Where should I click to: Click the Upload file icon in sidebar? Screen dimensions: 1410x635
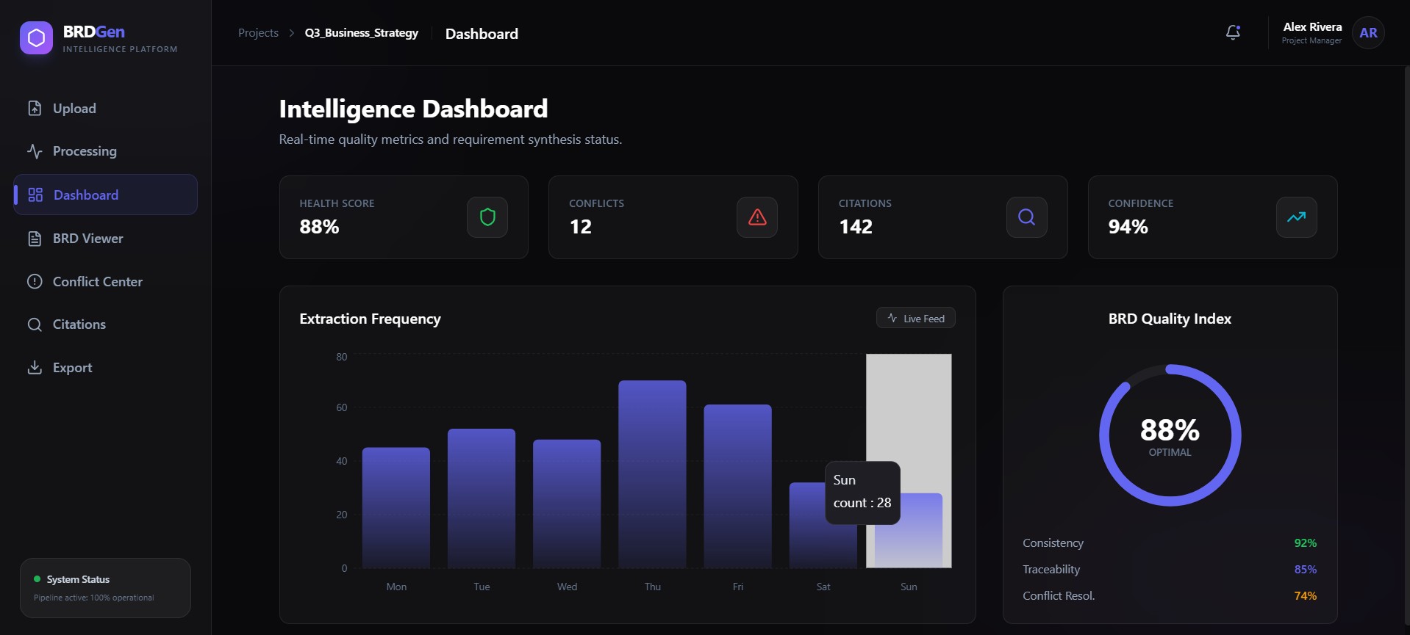(x=35, y=109)
